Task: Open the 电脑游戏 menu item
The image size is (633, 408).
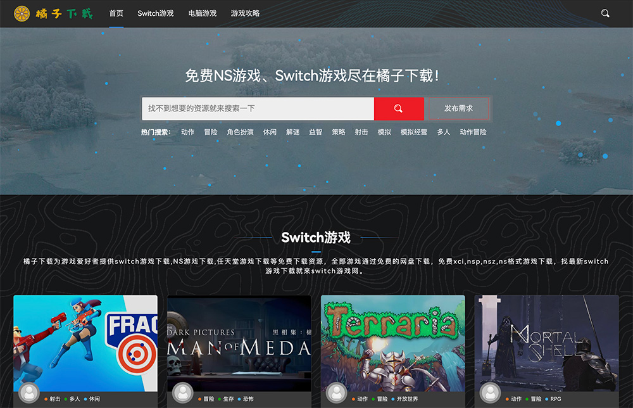Action: click(x=203, y=13)
